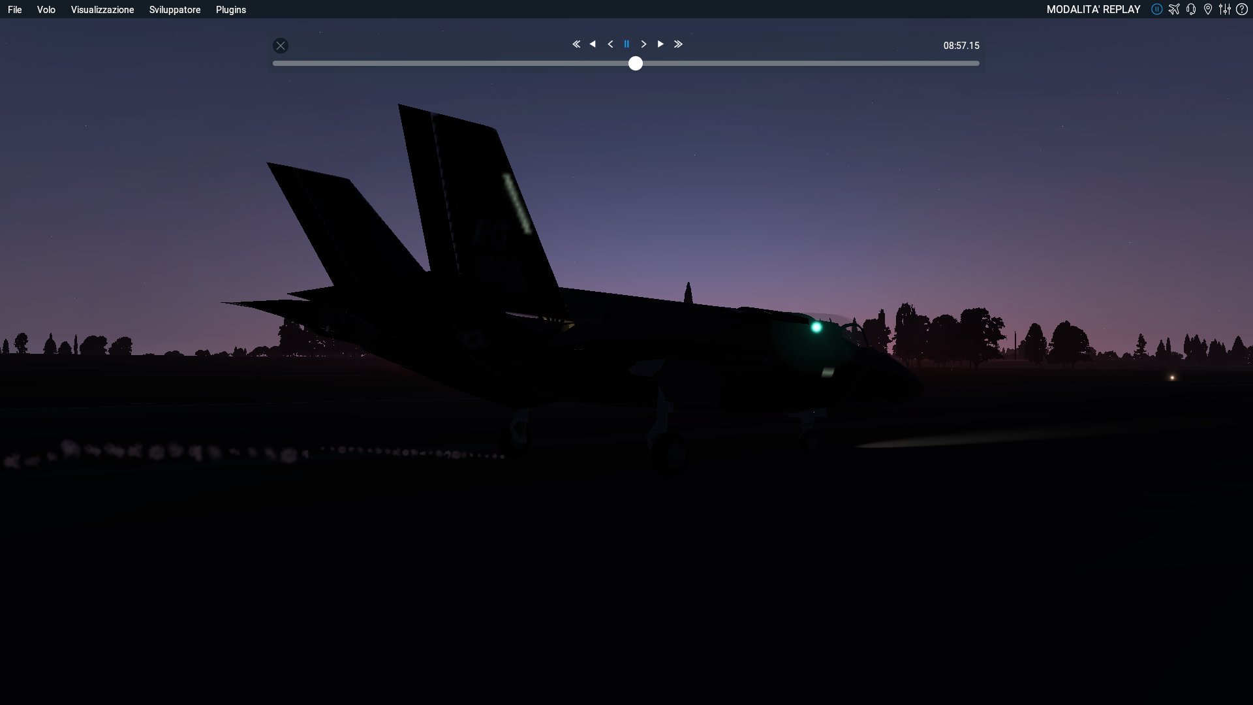This screenshot has width=1253, height=705.
Task: Expand the Visualizzazione menu
Action: tap(102, 10)
